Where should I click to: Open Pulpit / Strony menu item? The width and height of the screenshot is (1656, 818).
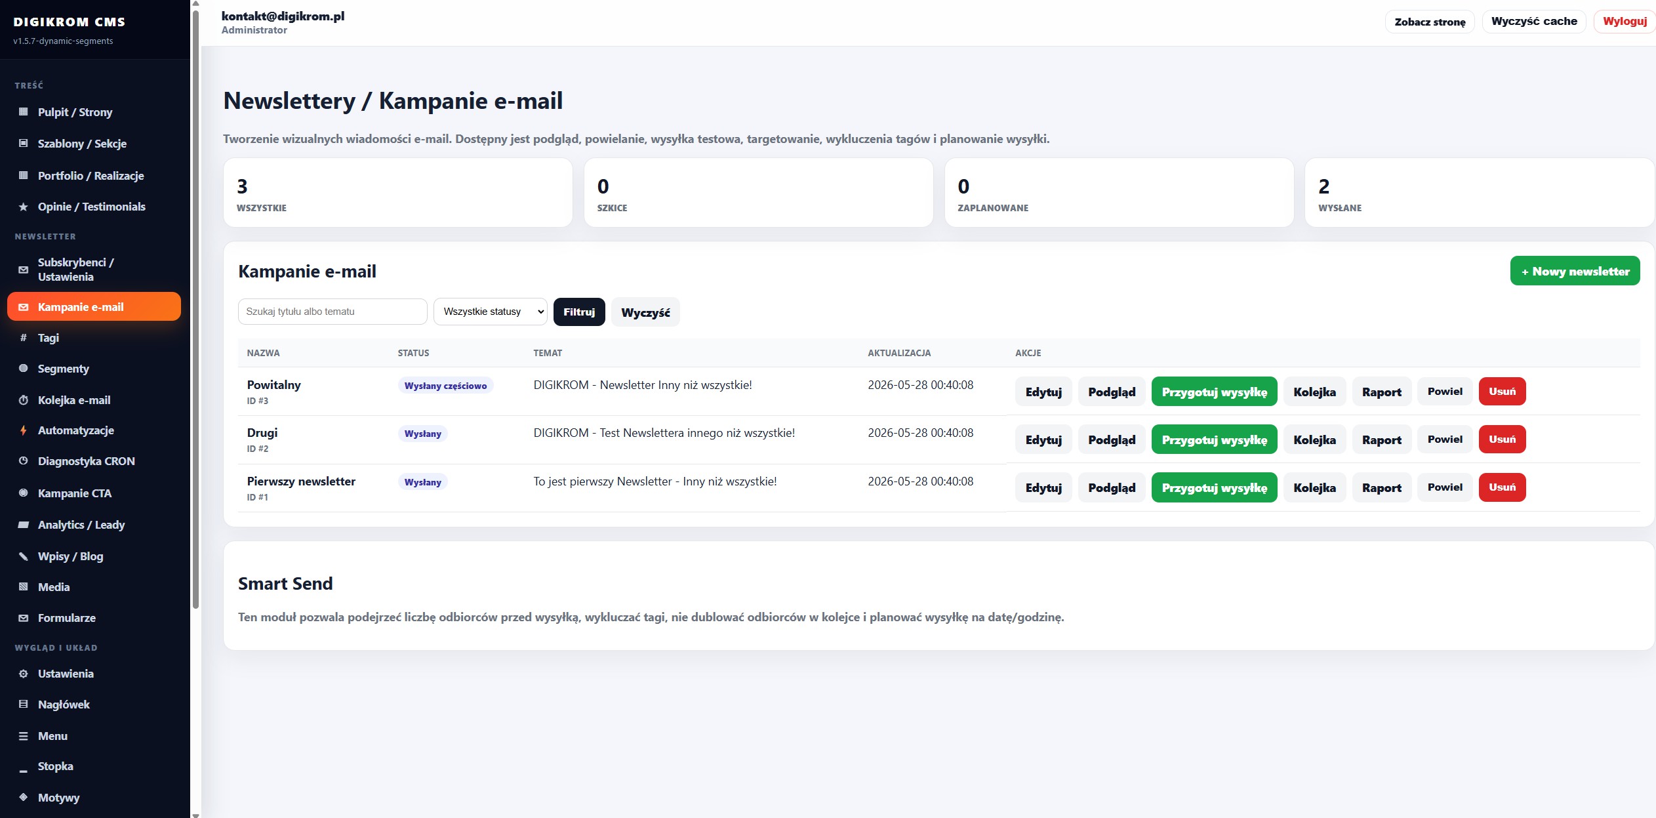[94, 112]
